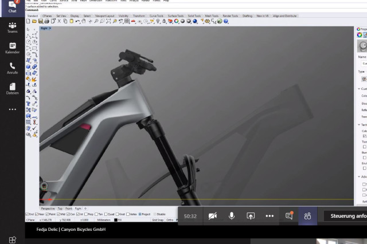This screenshot has width=367, height=244.
Task: Enable the Quad osnap checkbox
Action: 106,214
